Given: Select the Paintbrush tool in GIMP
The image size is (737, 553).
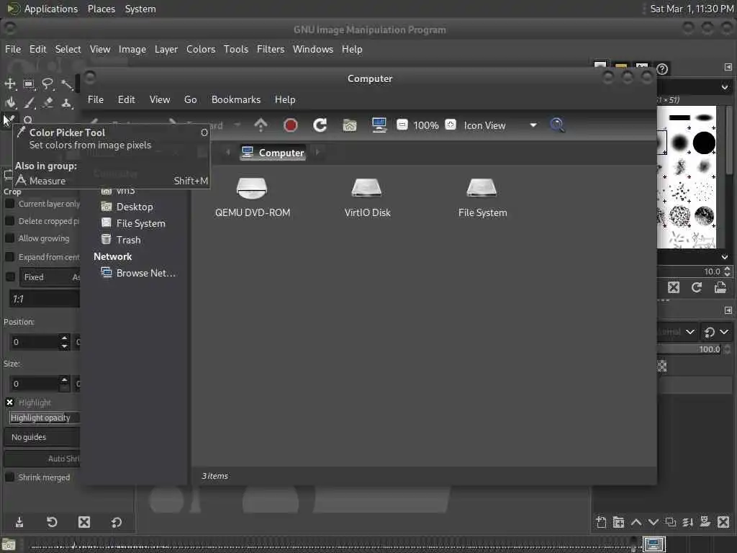Looking at the screenshot, I should (29, 102).
